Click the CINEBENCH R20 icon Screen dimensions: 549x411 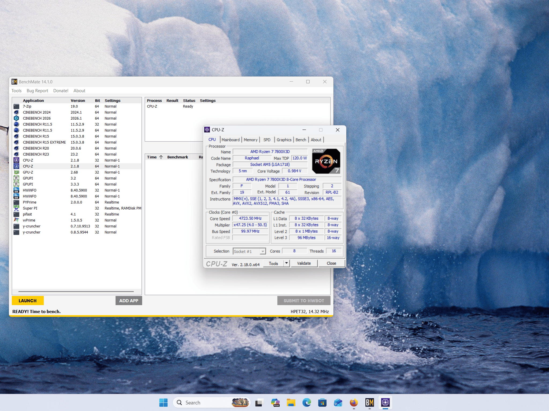click(x=16, y=148)
